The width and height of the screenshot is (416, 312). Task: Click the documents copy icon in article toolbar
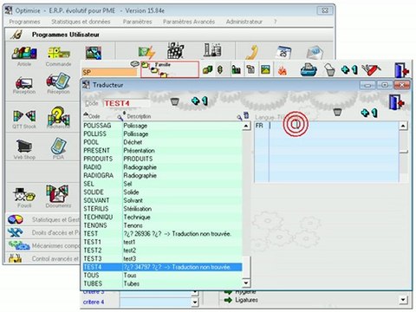point(250,69)
